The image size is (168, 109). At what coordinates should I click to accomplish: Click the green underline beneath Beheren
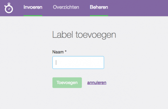pos(99,16)
